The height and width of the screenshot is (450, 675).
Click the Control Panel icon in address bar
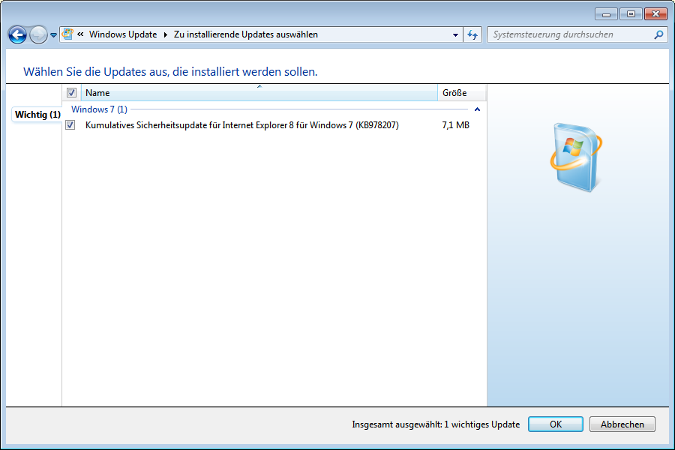[67, 34]
